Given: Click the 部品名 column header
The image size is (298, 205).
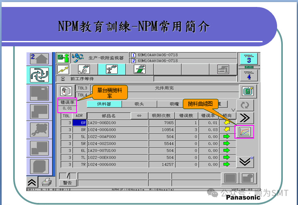Looking at the screenshot, I should (109, 116).
